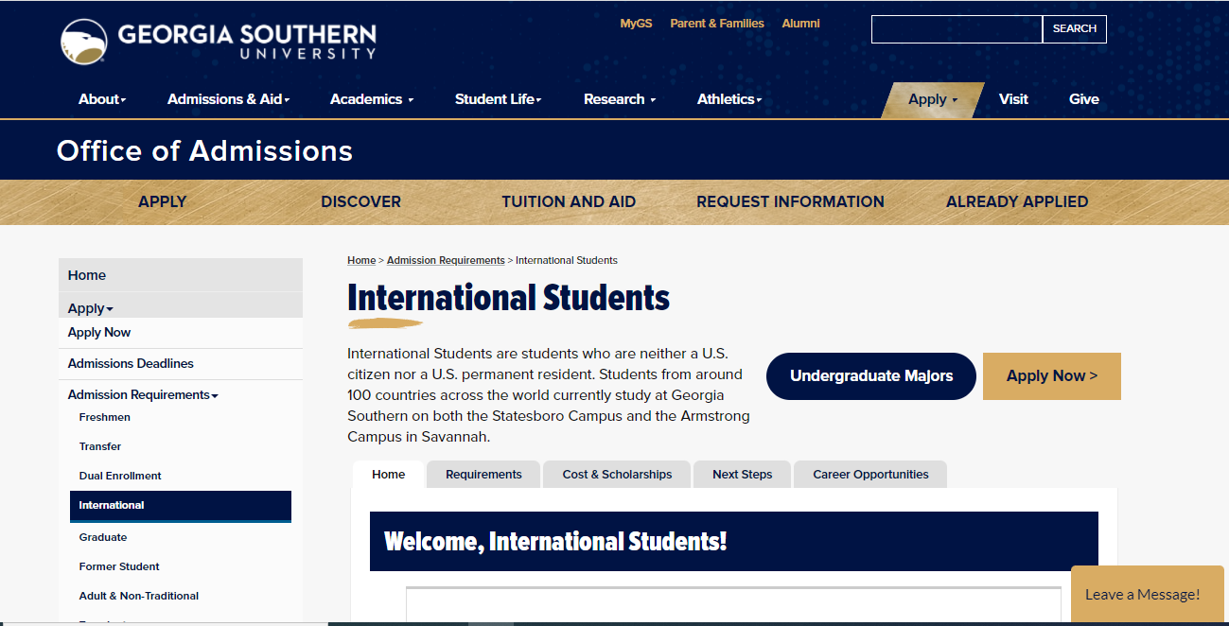Open the MyGS link
Screen dimensions: 1229x626
[x=636, y=24]
